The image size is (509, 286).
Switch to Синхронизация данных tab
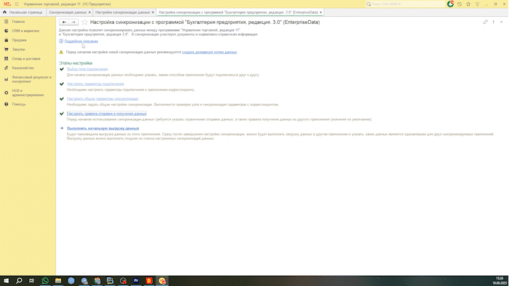click(67, 13)
